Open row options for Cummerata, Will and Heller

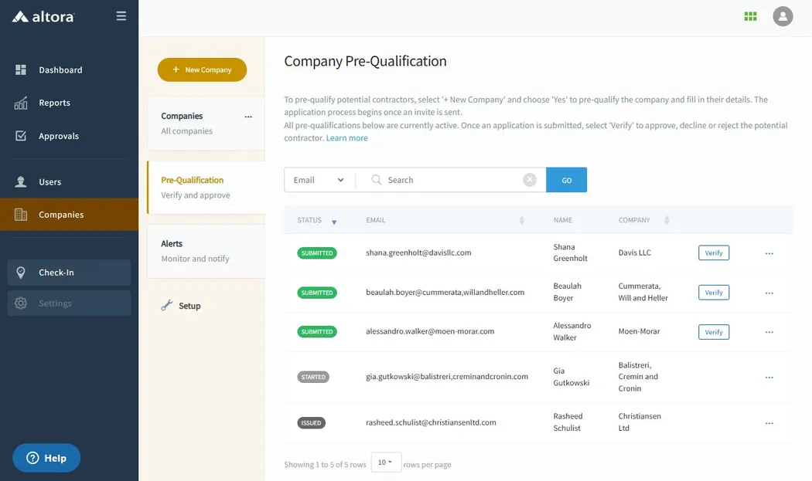point(769,293)
